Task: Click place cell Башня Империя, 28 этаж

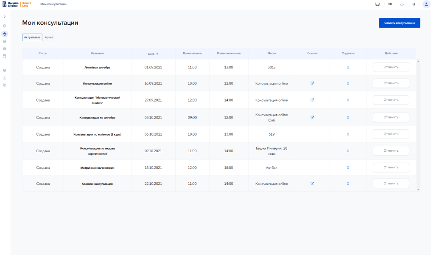Action: tap(271, 151)
